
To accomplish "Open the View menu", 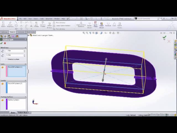I will [30, 19].
